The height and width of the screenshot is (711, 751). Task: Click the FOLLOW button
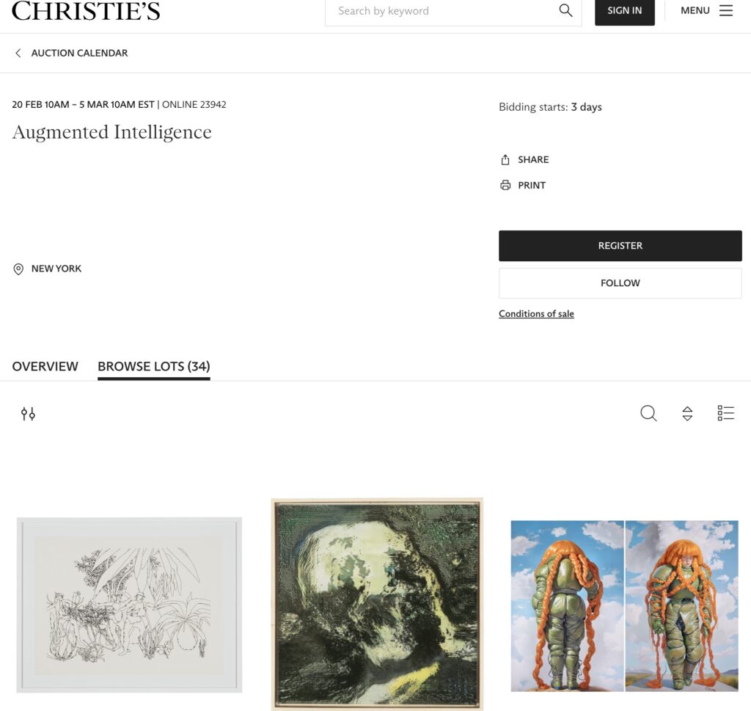click(620, 283)
